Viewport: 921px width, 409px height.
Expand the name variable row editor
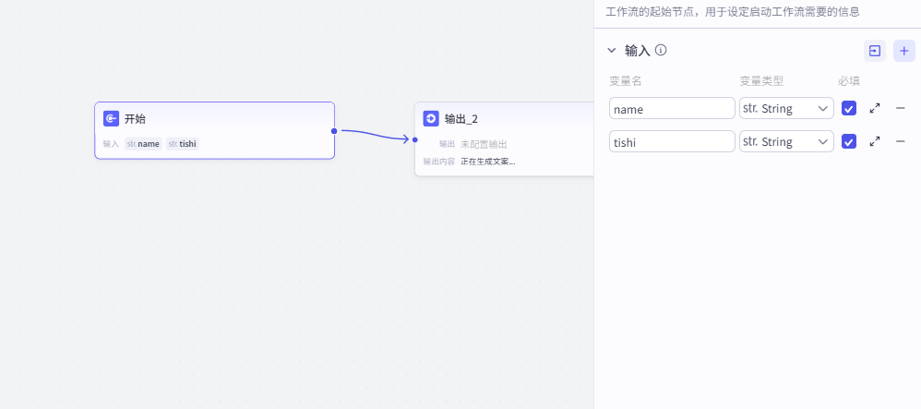(875, 108)
